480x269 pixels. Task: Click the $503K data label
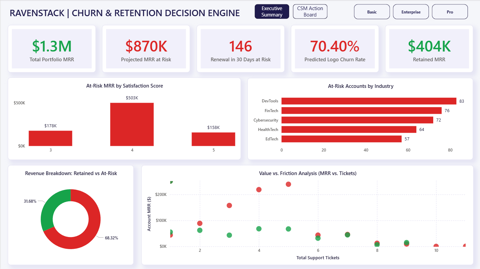click(x=132, y=98)
